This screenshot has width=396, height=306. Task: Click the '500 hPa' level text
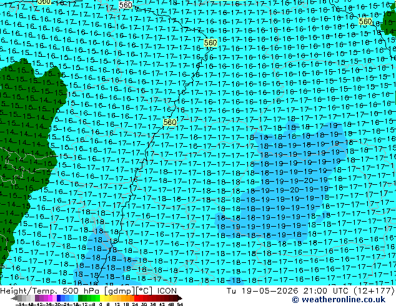[x=81, y=291]
